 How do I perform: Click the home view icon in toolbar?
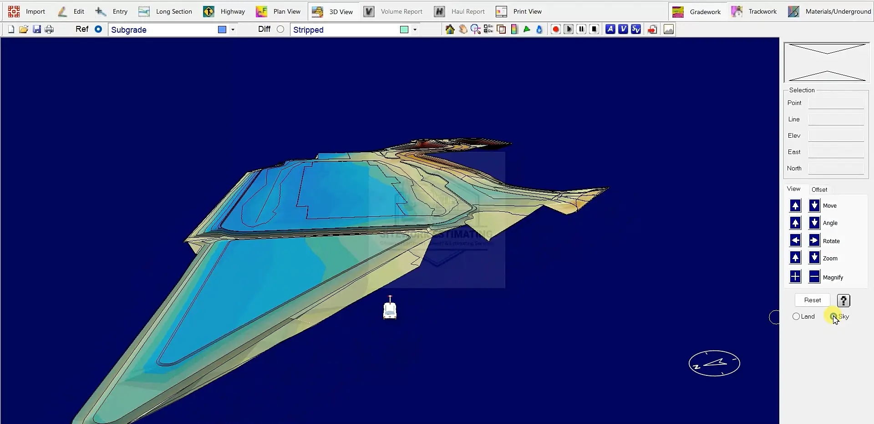click(x=450, y=30)
